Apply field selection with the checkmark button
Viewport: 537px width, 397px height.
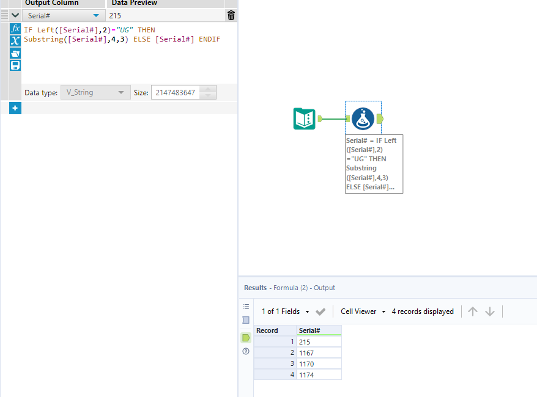click(320, 311)
